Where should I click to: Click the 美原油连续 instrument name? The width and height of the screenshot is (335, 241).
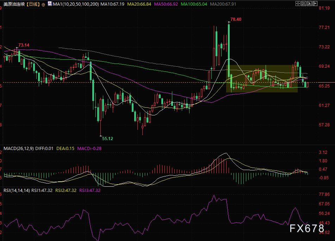(x=14, y=5)
